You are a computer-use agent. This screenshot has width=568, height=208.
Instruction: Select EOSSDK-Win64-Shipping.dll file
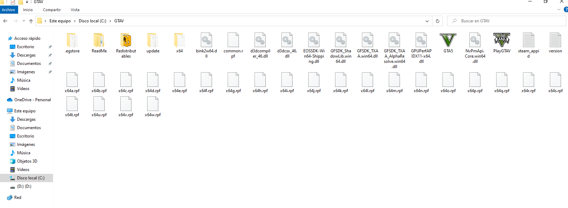point(314,48)
